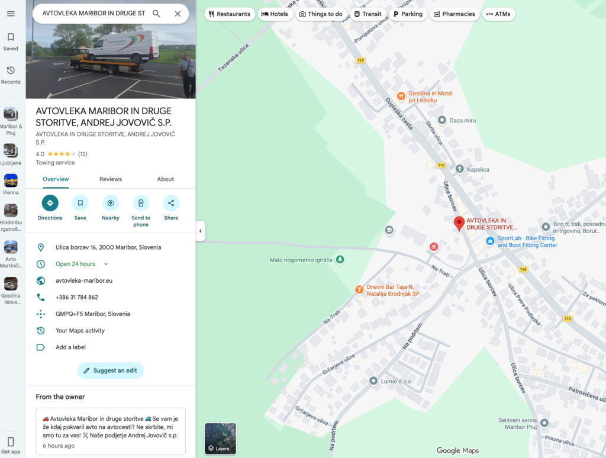Click the Share icon button
Image resolution: width=606 pixels, height=458 pixels.
[x=171, y=203]
